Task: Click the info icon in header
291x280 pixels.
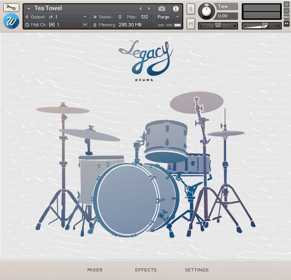Action: 175,9
